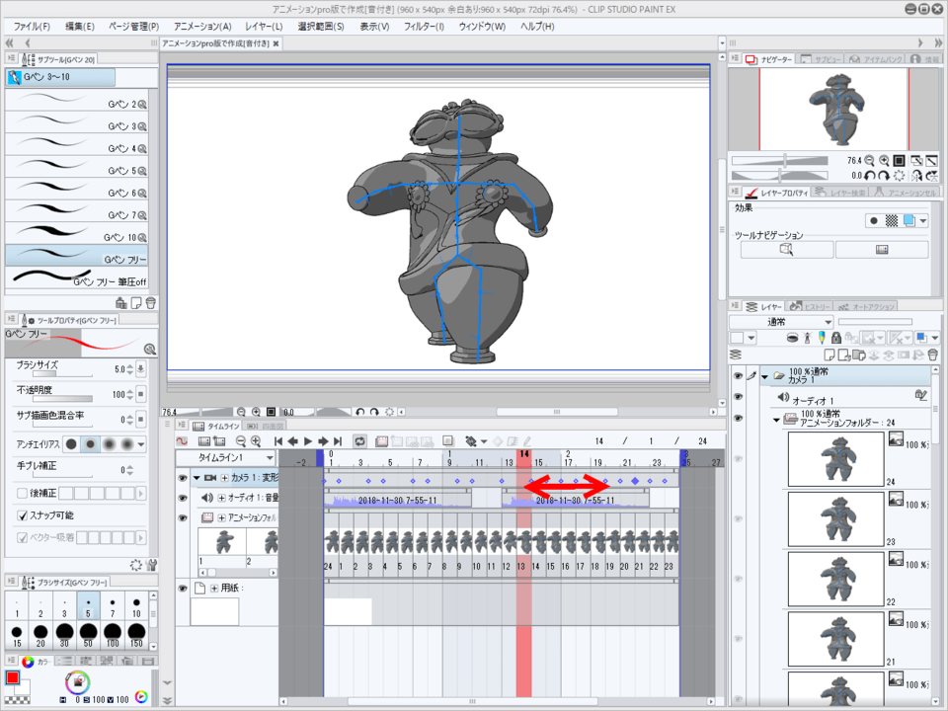
Task: Switch to the ヒストリー tab
Action: click(x=810, y=306)
